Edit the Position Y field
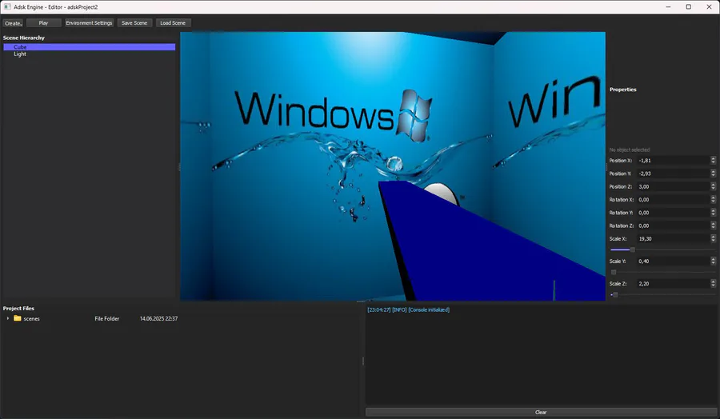The height and width of the screenshot is (419, 720). pyautogui.click(x=673, y=174)
